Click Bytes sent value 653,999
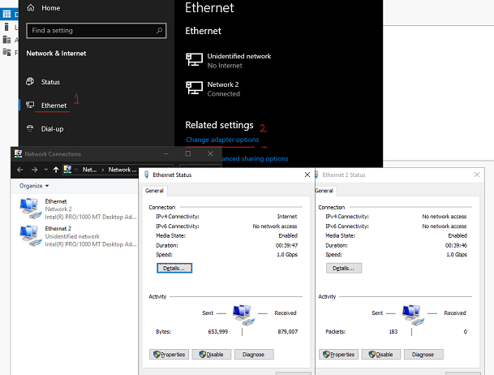 [218, 331]
